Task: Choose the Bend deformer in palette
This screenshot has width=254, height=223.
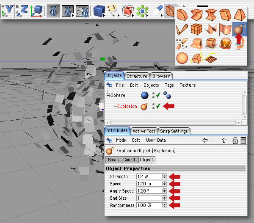Action: (182, 15)
